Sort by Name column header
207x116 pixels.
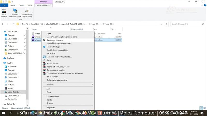pos(34,29)
